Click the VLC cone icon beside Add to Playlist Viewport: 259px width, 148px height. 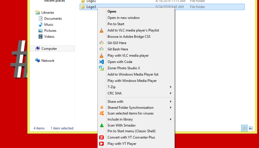pos(101,30)
